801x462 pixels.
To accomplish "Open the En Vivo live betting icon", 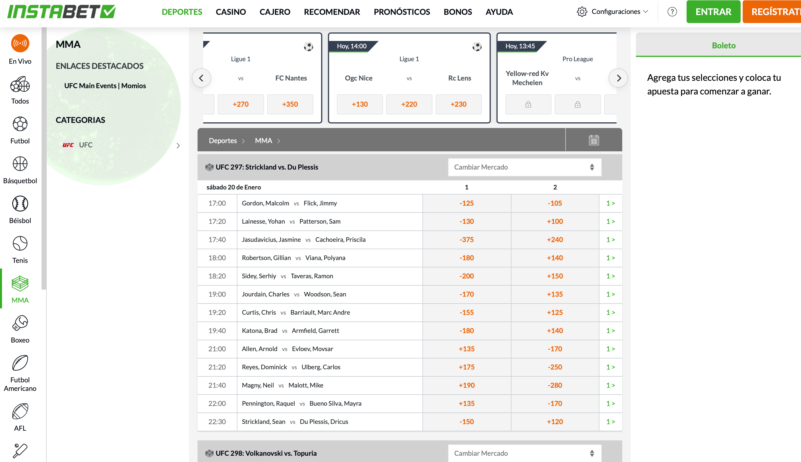I will tap(20, 43).
